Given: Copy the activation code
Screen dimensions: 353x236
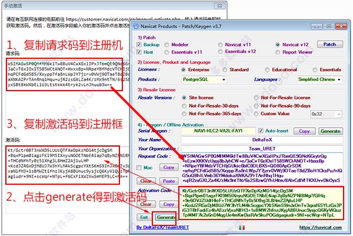Looking at the screenshot, I should pyautogui.click(x=169, y=204).
